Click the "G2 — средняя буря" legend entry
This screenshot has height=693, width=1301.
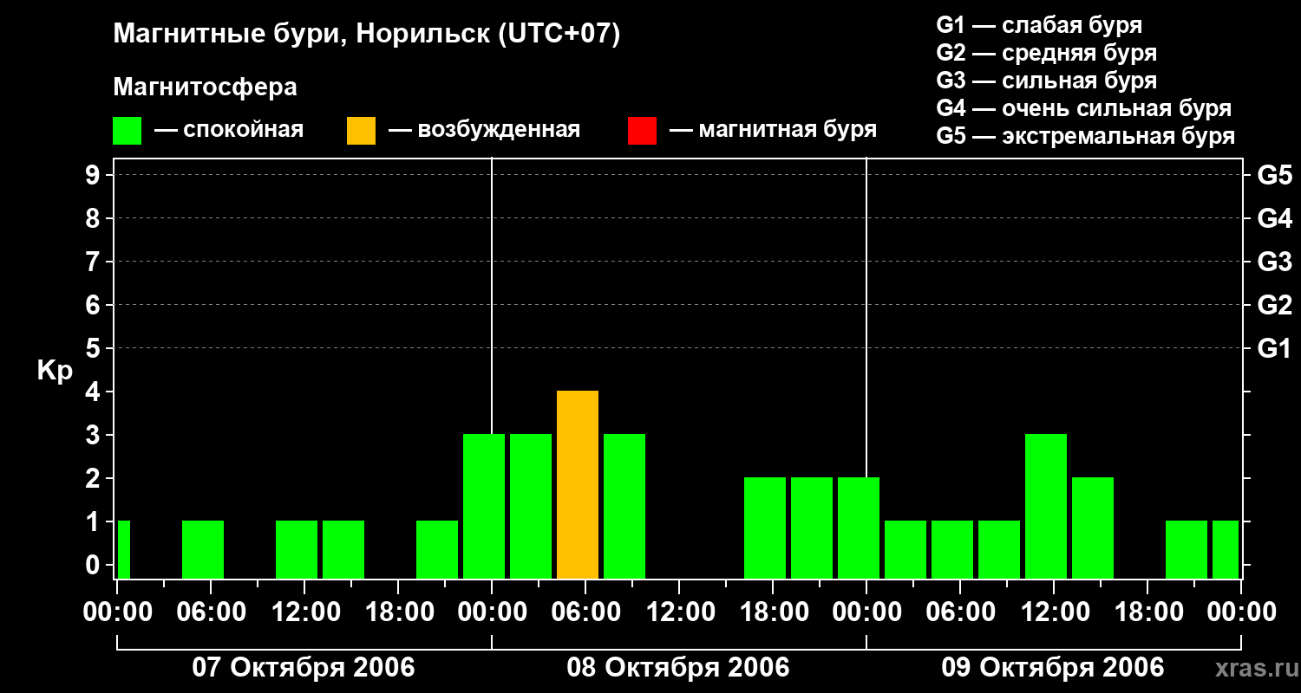[1046, 53]
